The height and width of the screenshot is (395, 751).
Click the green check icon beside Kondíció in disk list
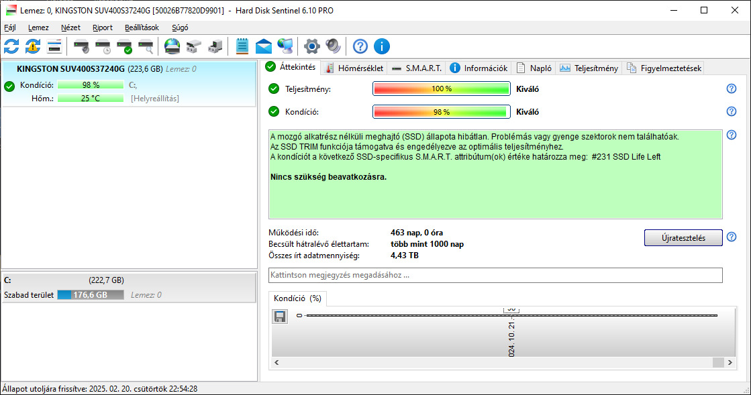click(x=9, y=87)
